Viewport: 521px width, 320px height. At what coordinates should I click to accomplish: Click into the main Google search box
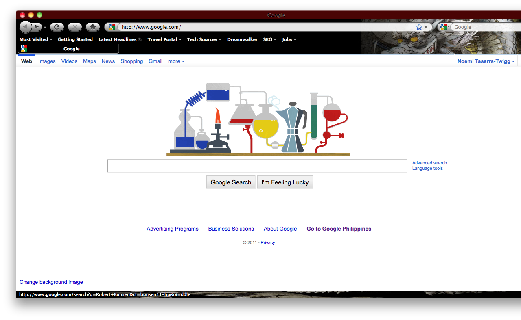(x=257, y=166)
